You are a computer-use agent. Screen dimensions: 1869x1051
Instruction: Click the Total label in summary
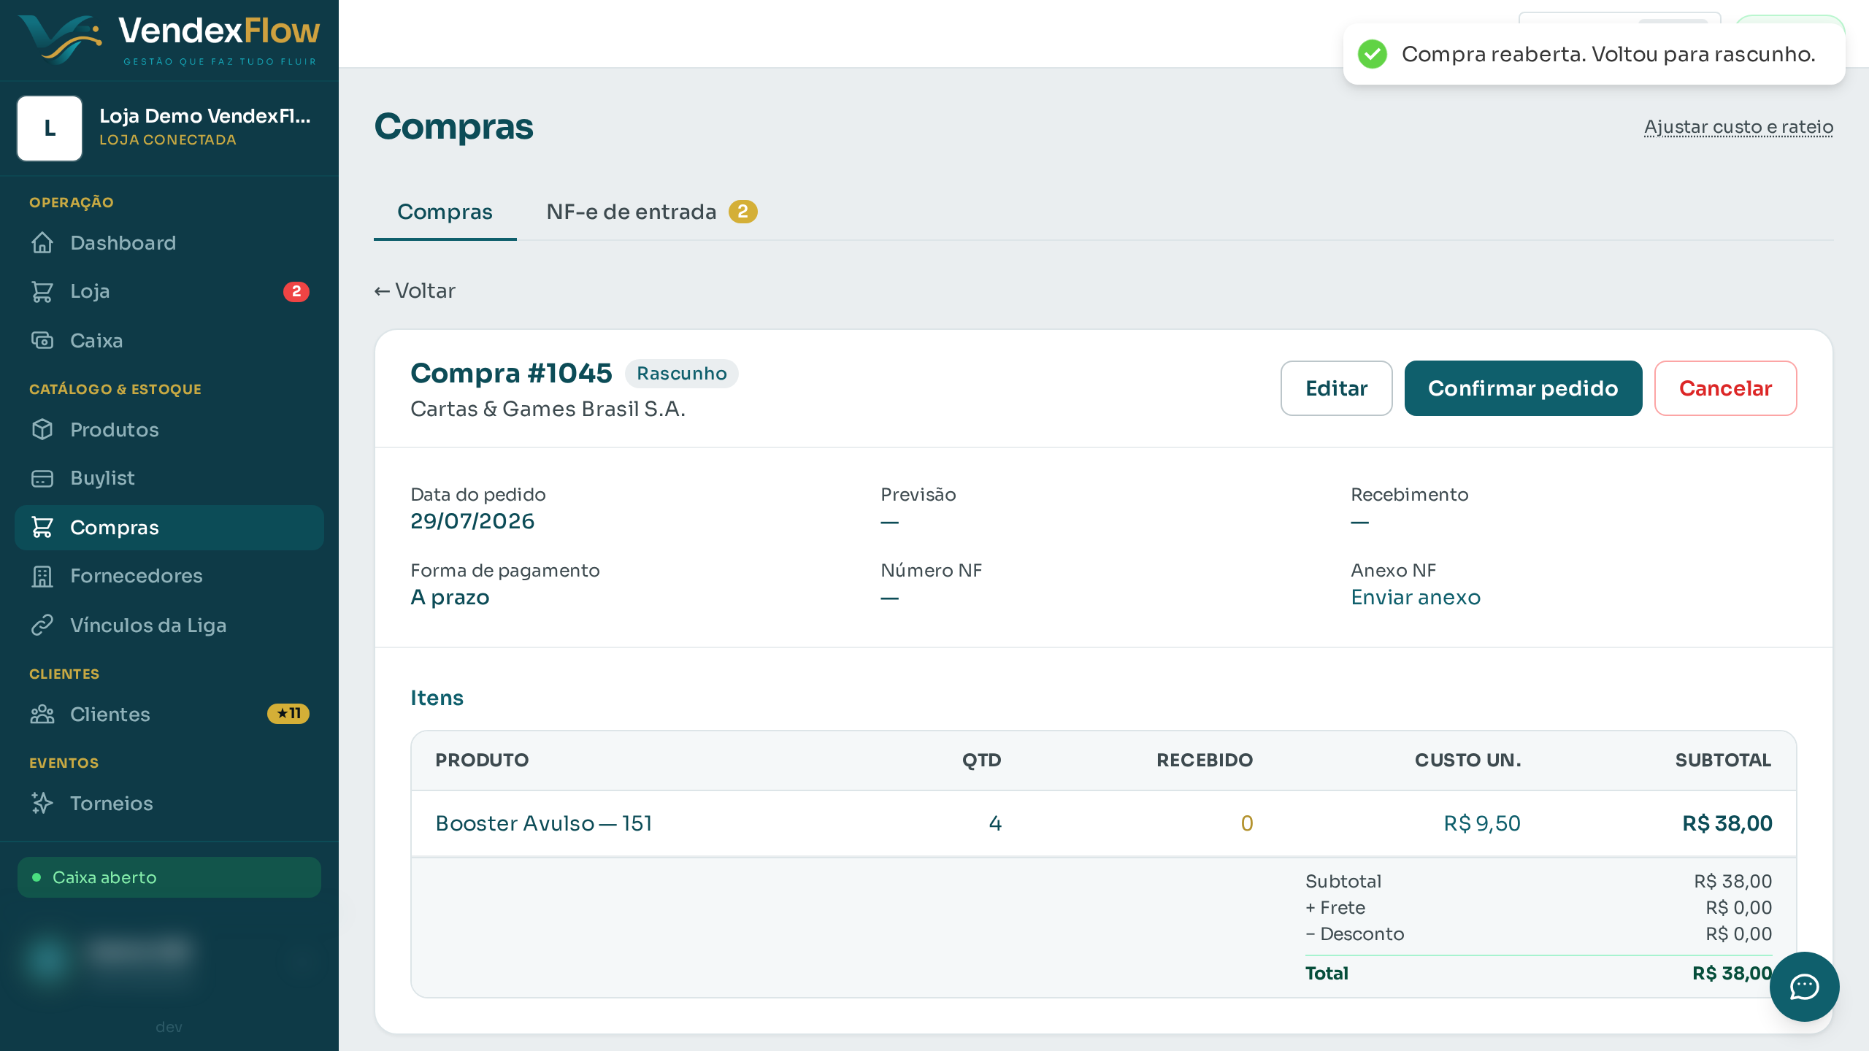(1327, 973)
